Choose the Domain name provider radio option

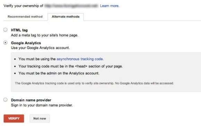pyautogui.click(x=6, y=99)
